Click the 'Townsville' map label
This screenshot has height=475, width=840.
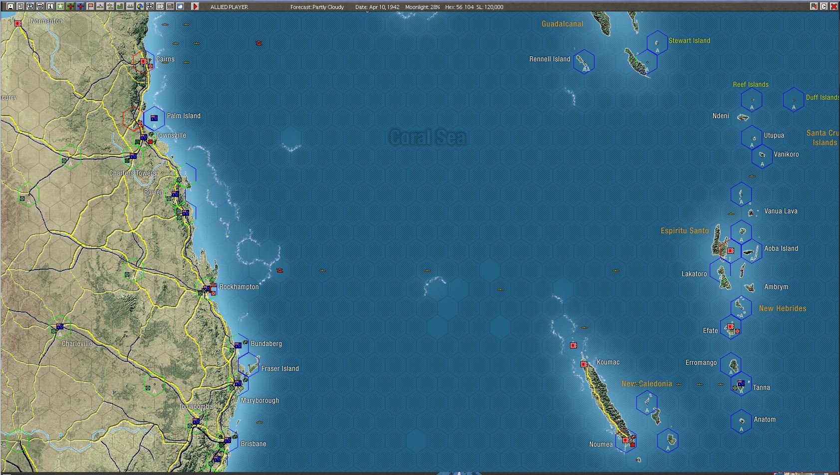(x=171, y=135)
